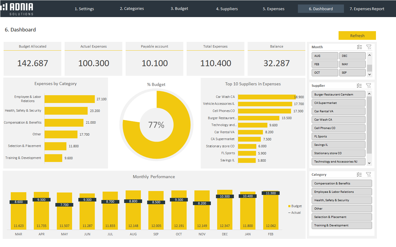Select the FL Sports supplier button
The width and height of the screenshot is (396, 247).
point(338,137)
